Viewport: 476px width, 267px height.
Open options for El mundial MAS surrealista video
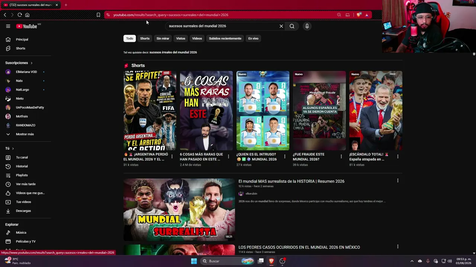click(x=398, y=181)
